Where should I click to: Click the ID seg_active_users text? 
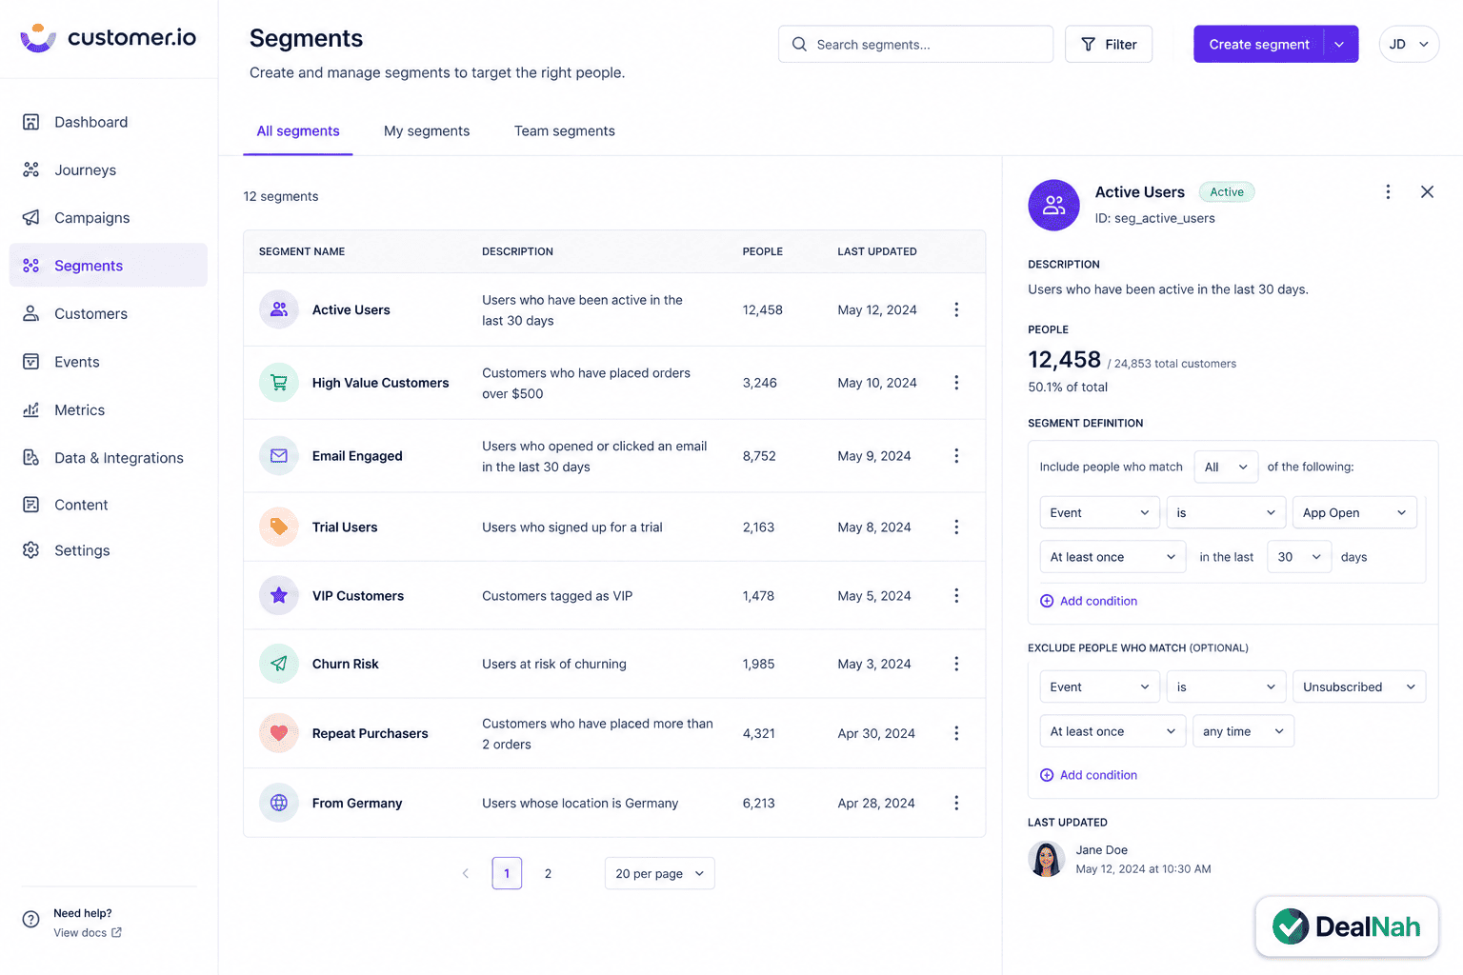coord(1155,218)
